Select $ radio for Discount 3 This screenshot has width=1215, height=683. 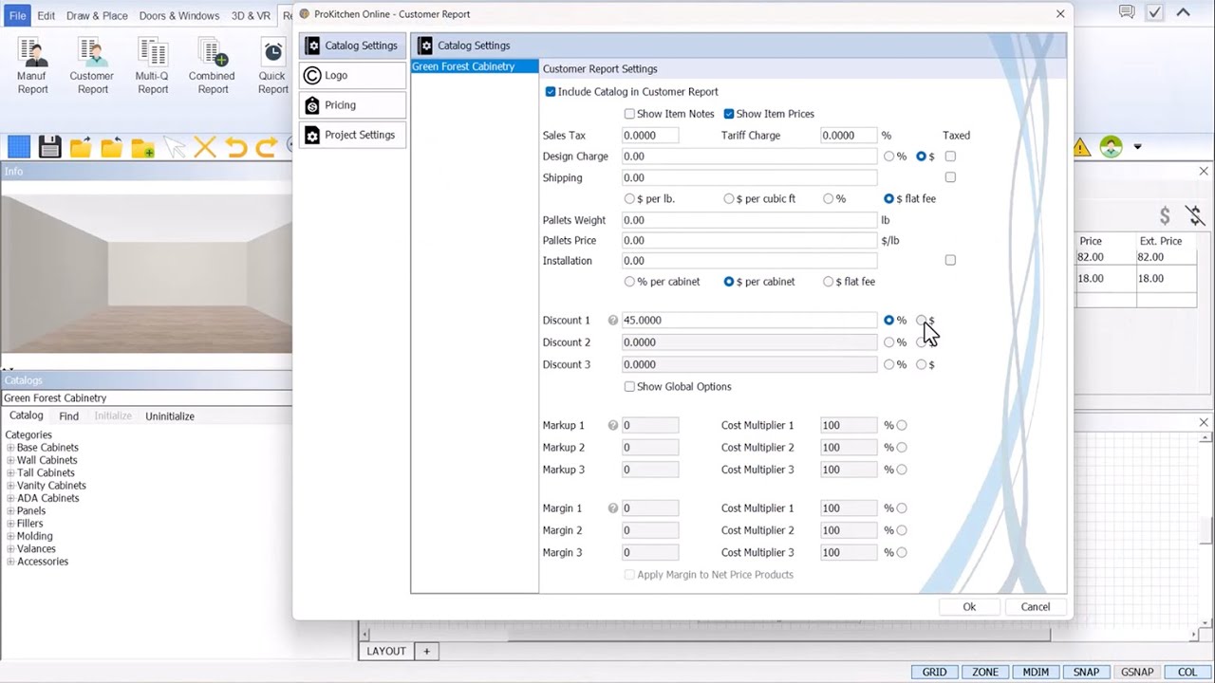pos(921,364)
